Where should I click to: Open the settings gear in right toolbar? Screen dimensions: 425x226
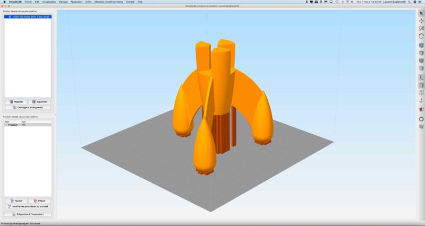click(421, 119)
